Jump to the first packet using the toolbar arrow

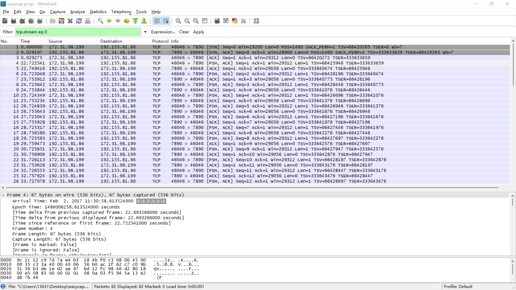pos(135,21)
